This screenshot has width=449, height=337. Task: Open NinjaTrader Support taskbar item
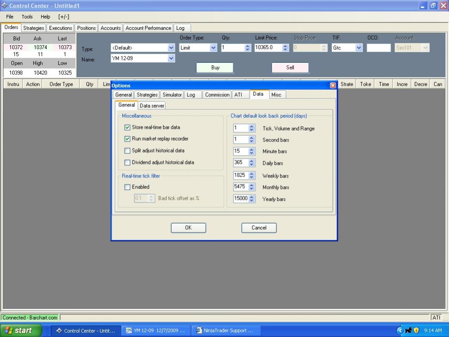pos(226,330)
